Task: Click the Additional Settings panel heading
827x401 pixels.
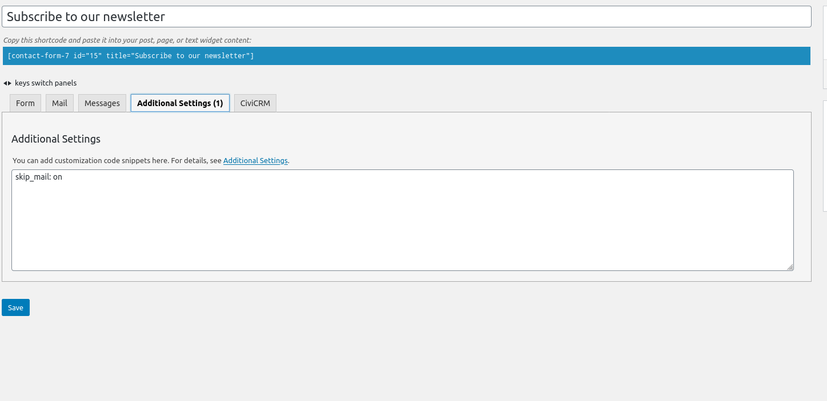Action: pyautogui.click(x=56, y=139)
